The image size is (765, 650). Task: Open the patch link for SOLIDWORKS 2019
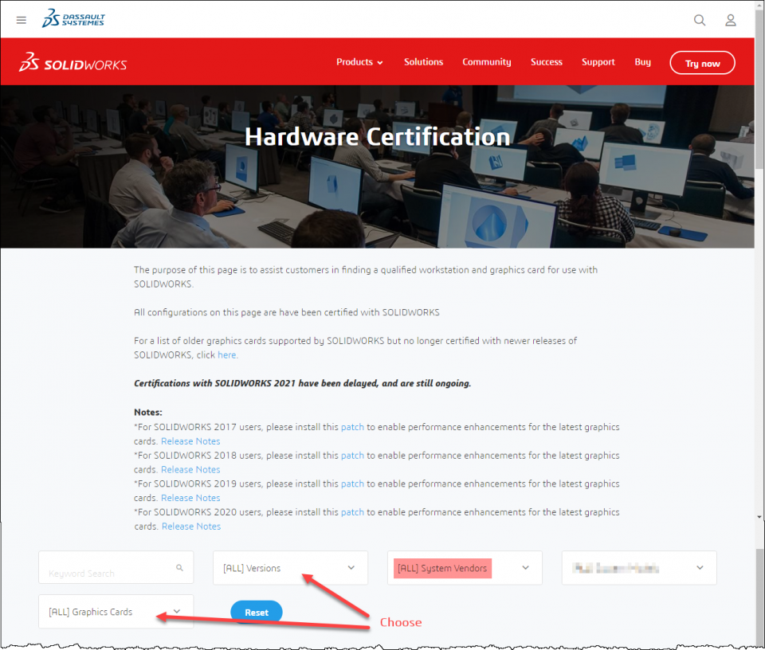(352, 484)
